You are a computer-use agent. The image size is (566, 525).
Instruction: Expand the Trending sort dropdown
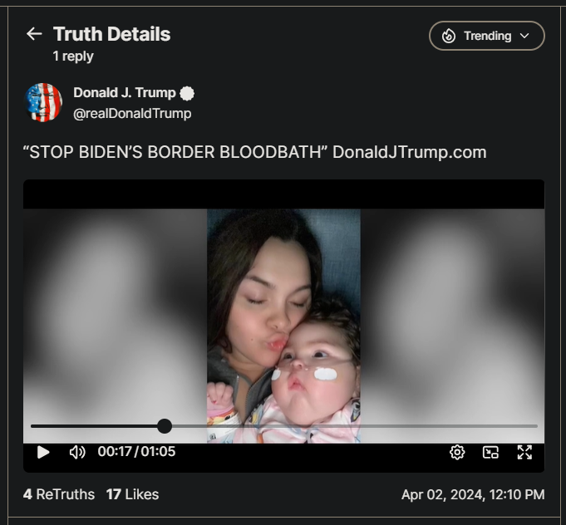[486, 36]
